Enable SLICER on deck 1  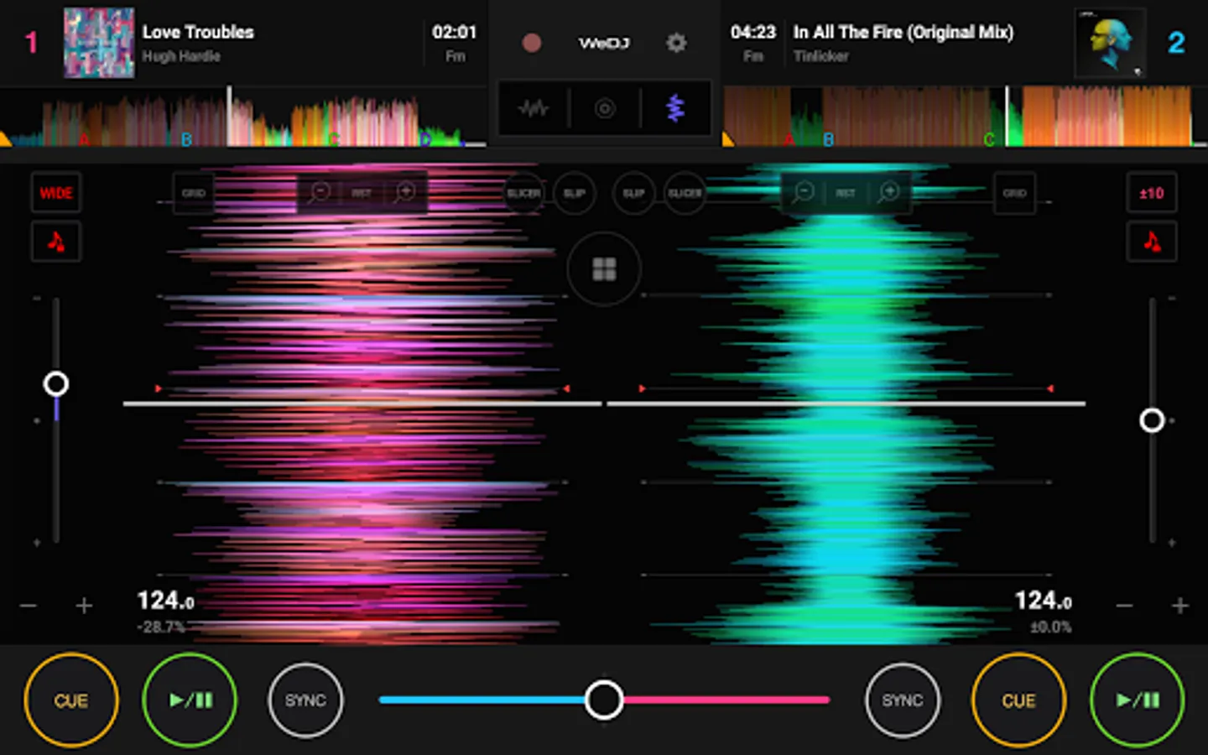coord(523,193)
